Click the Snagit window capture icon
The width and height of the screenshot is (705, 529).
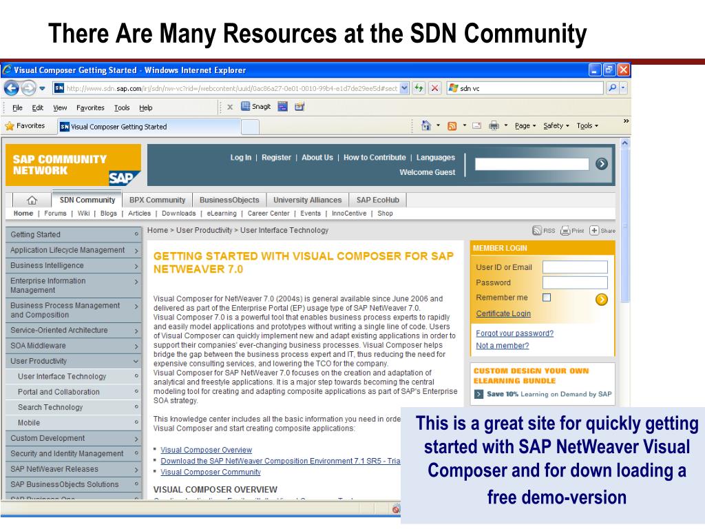(282, 107)
